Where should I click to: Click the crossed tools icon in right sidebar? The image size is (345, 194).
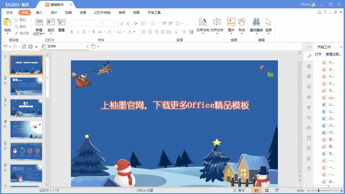coord(309,77)
